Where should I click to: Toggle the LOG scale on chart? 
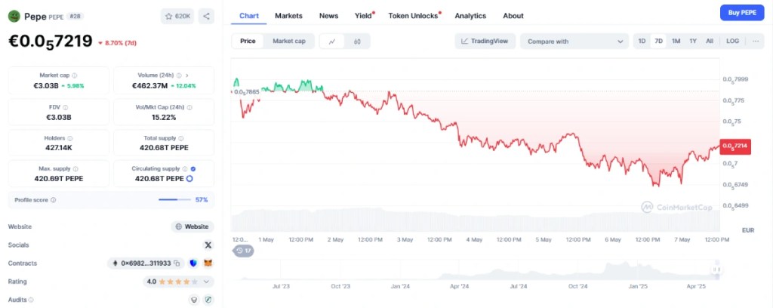[732, 42]
